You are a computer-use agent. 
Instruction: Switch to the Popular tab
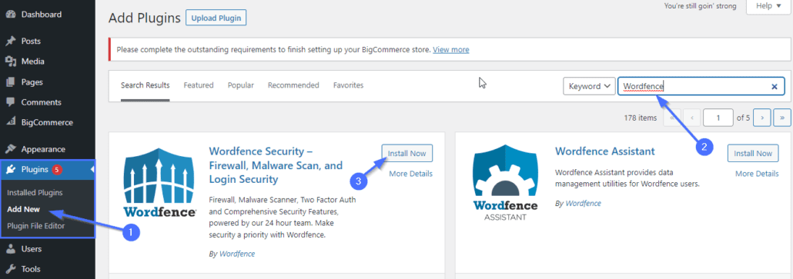[241, 85]
